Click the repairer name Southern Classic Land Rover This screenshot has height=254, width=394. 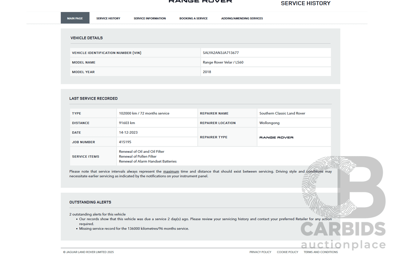click(x=282, y=114)
